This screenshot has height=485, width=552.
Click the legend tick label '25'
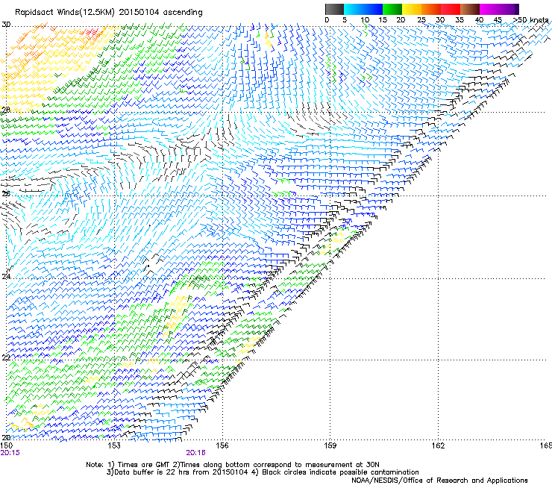pos(421,20)
